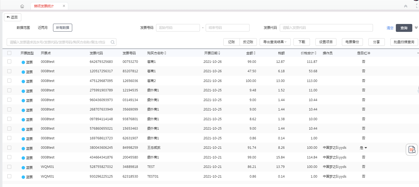Click invoice code 528755827032

(101, 167)
